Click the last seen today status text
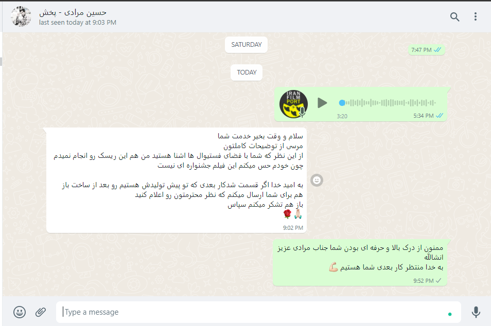The height and width of the screenshot is (326, 491). pyautogui.click(x=78, y=23)
